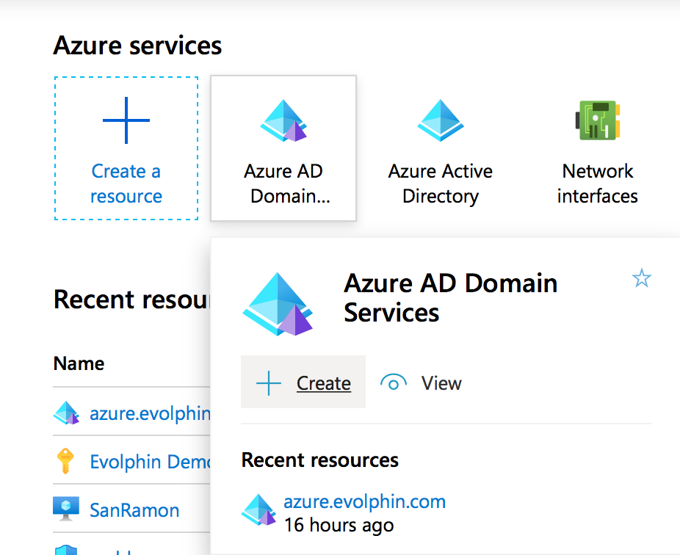Click the azure.evolphin.com icon in the popup

click(x=259, y=509)
